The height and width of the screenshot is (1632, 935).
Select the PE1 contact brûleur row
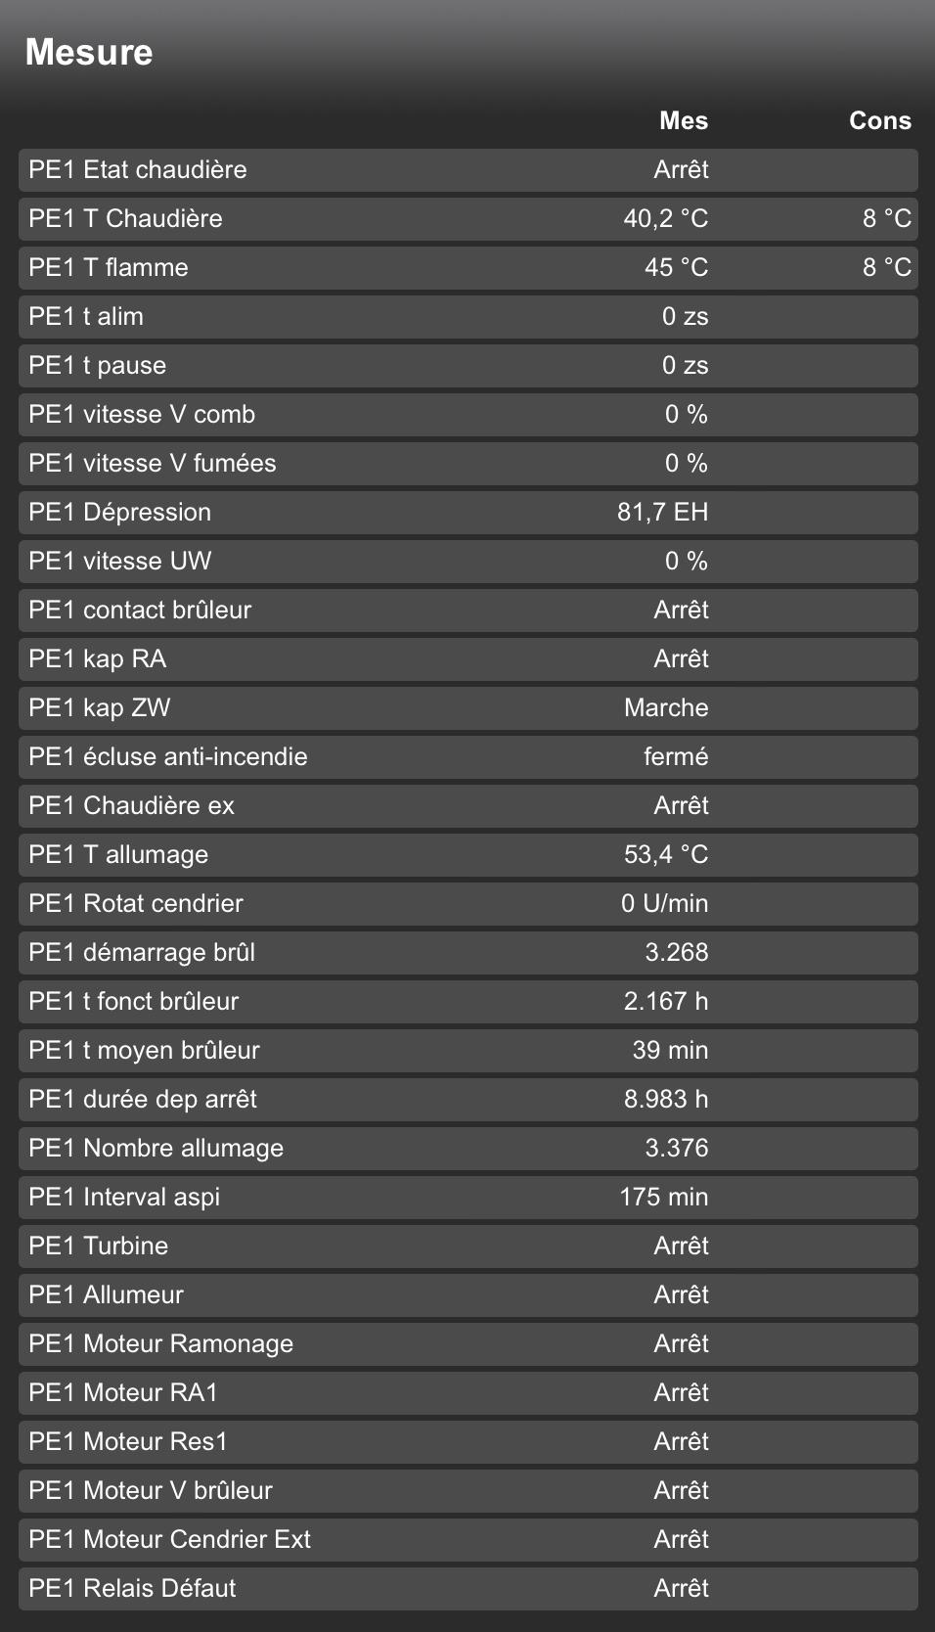(x=467, y=611)
